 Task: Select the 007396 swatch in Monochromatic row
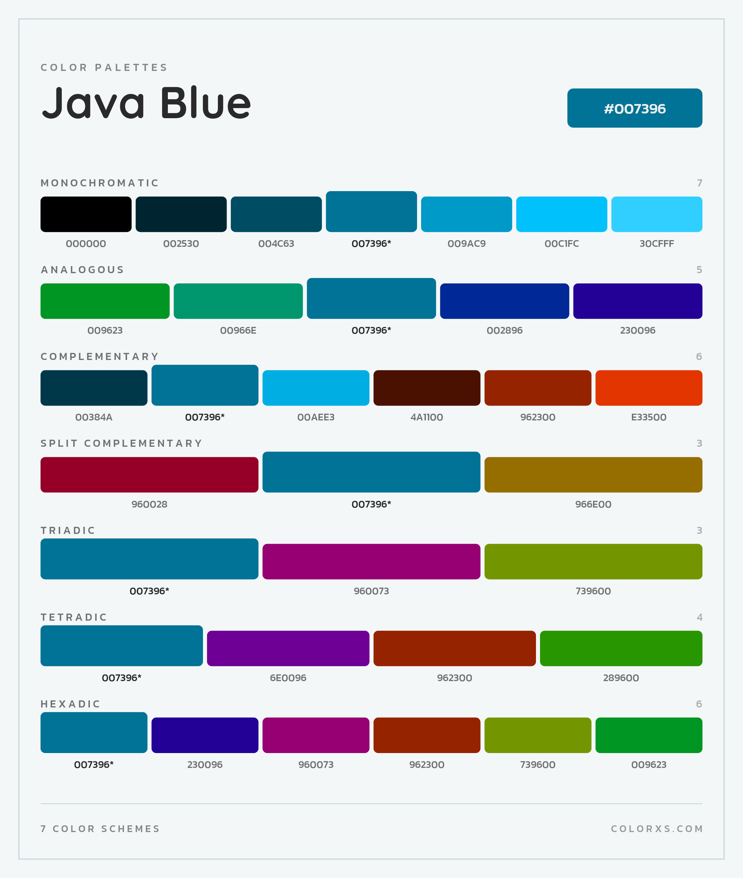pyautogui.click(x=371, y=211)
